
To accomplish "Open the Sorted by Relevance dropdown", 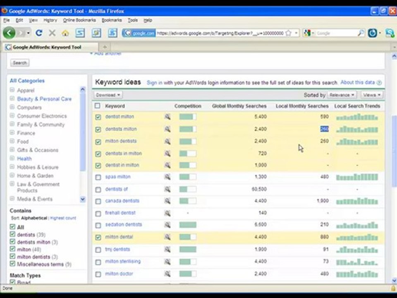I will pos(342,95).
